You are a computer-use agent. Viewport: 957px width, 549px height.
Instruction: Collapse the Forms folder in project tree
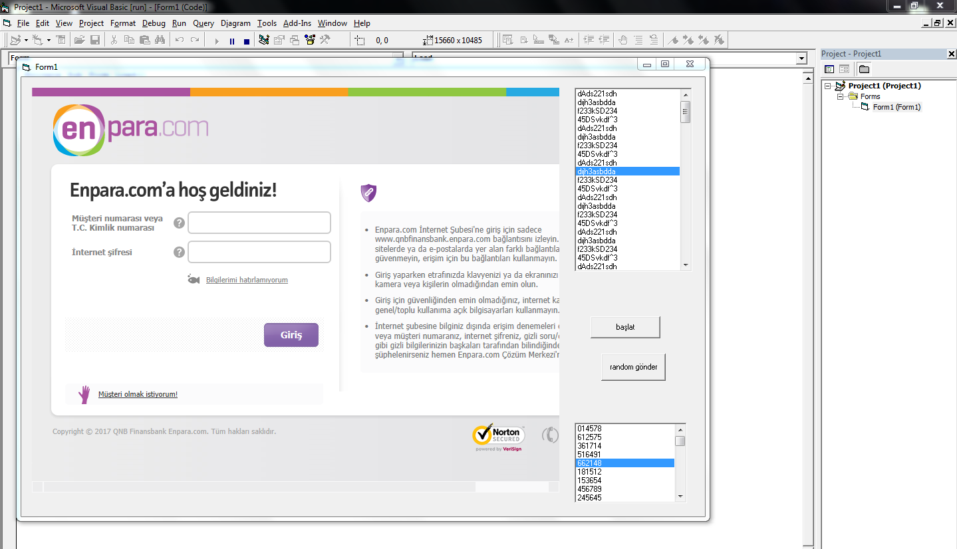(840, 96)
